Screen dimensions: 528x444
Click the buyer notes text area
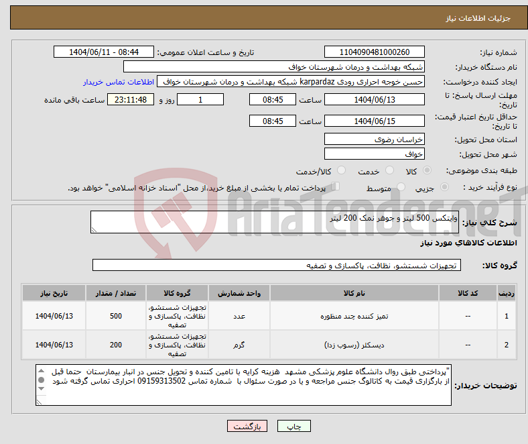pos(243,385)
